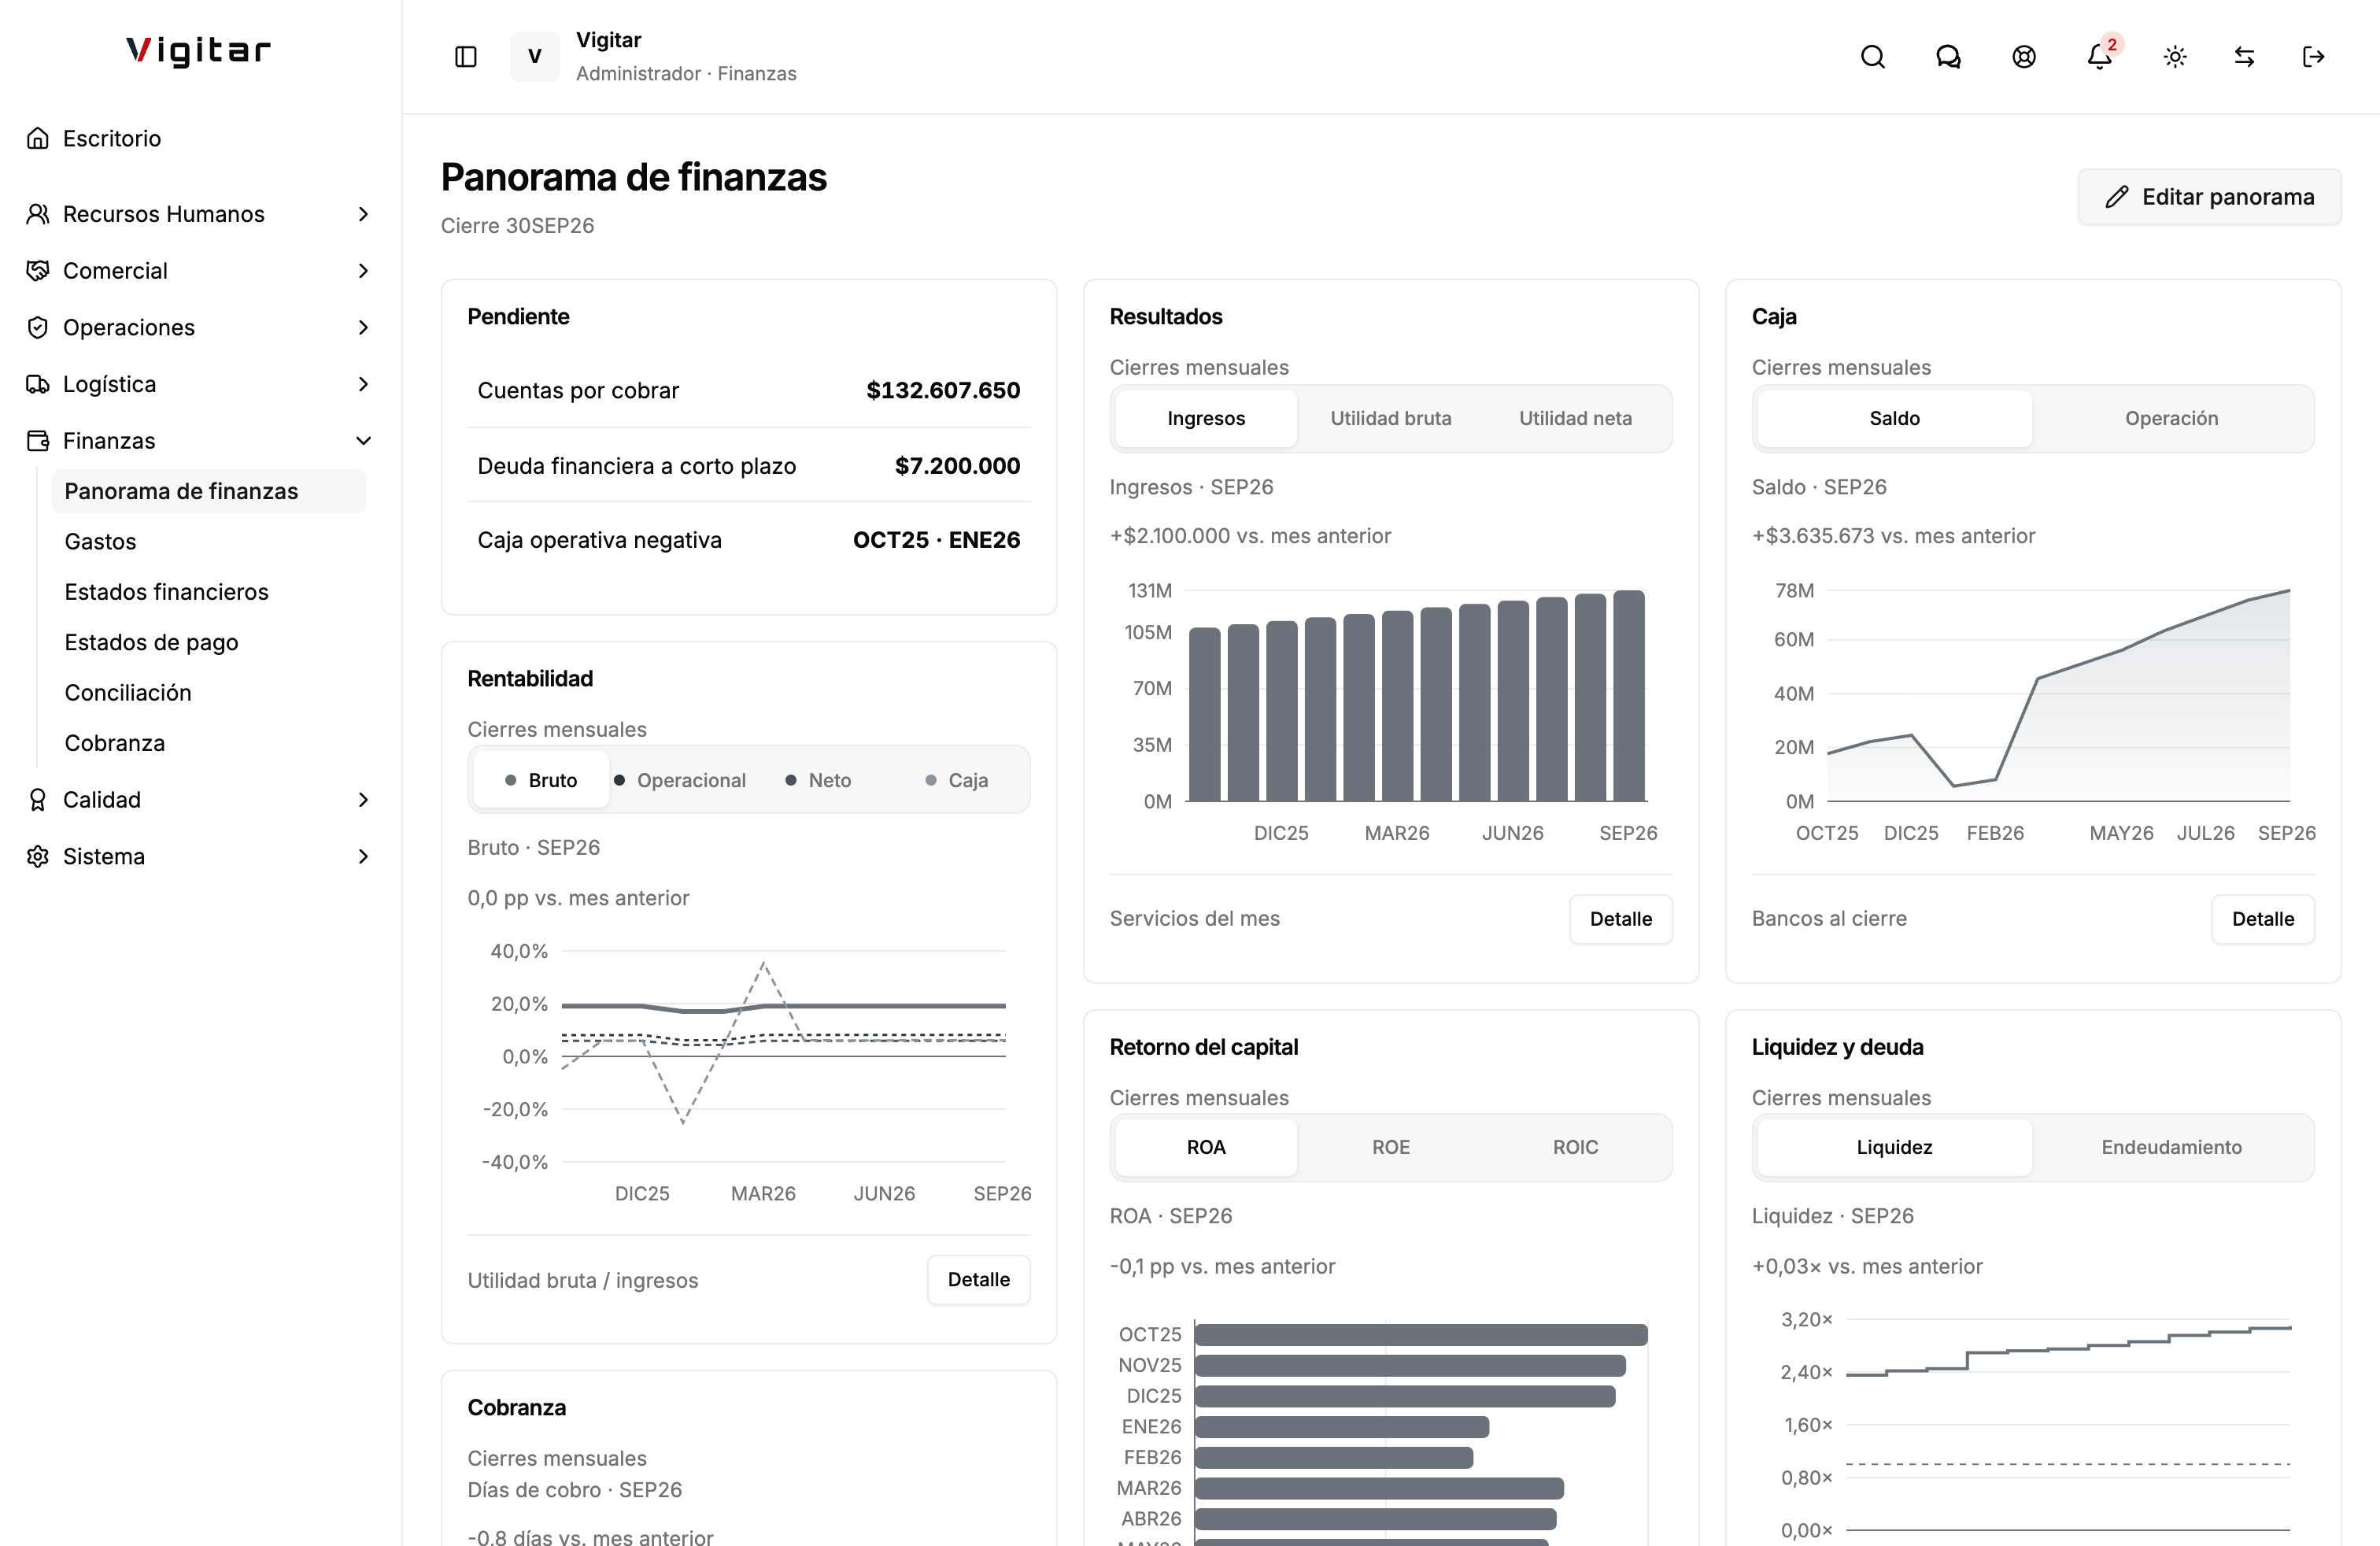Click the help lifebuoy icon
Image resolution: width=2380 pixels, height=1546 pixels.
pyautogui.click(x=2023, y=57)
